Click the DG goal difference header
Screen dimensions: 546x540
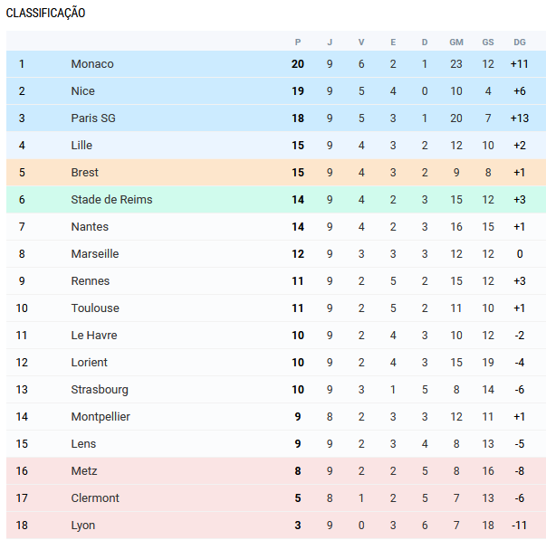[x=519, y=43]
